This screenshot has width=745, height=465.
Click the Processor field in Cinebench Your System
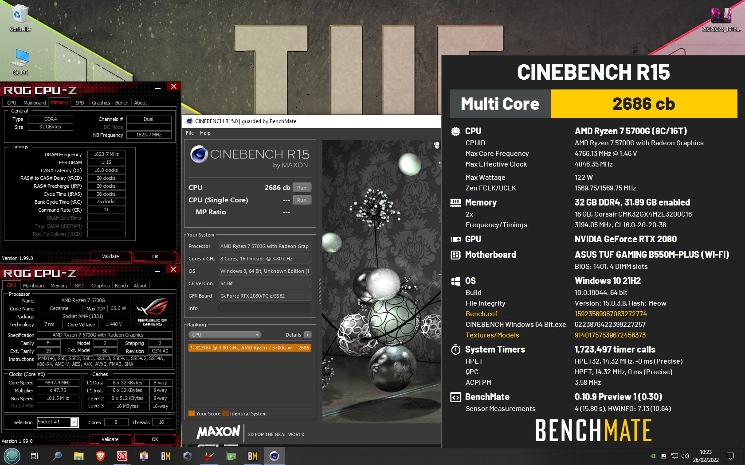coord(264,246)
